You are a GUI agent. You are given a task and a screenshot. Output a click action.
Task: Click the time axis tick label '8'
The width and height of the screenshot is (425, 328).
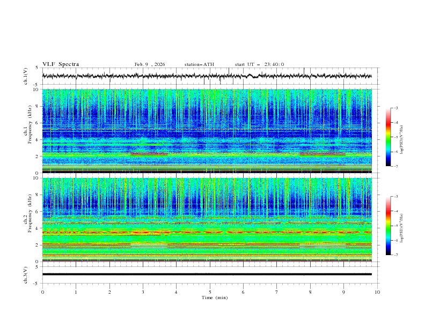click(x=310, y=292)
